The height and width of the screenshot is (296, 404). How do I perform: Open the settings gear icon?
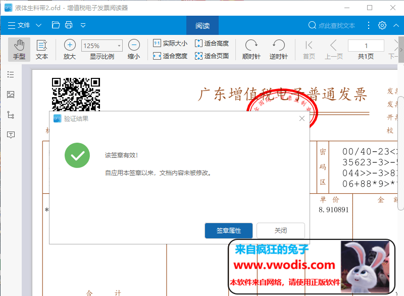(382, 25)
